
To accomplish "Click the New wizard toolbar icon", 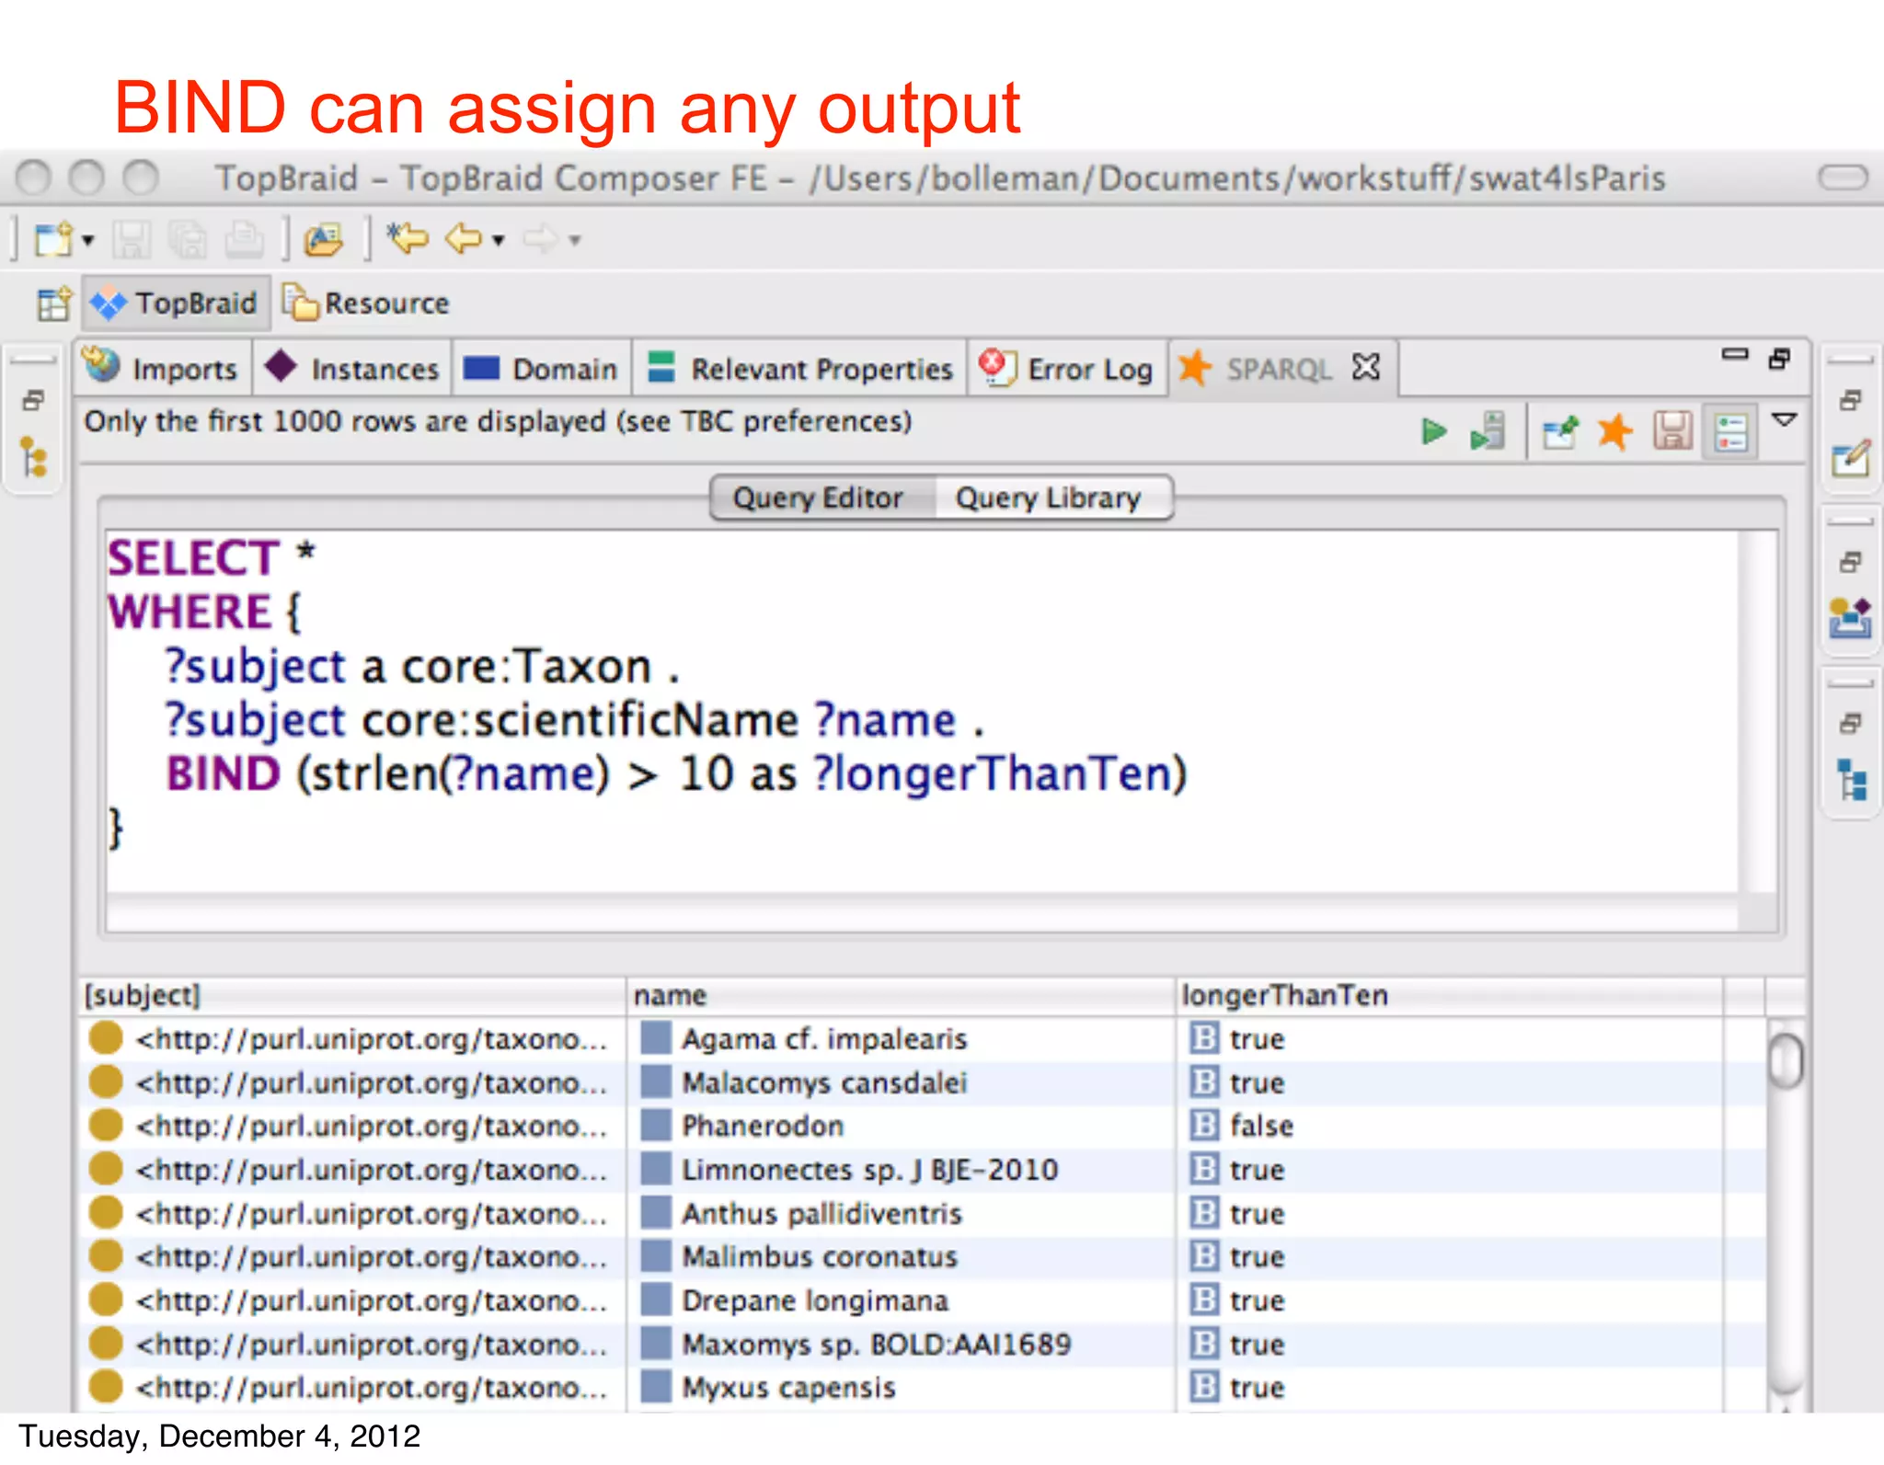I will (53, 240).
